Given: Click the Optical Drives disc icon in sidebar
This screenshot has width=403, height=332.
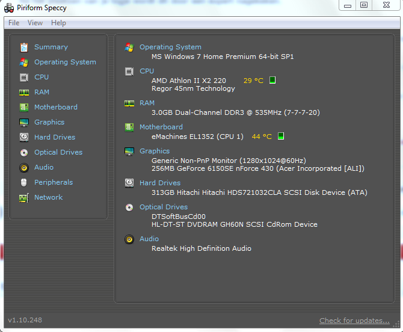Looking at the screenshot, I should pyautogui.click(x=24, y=153).
